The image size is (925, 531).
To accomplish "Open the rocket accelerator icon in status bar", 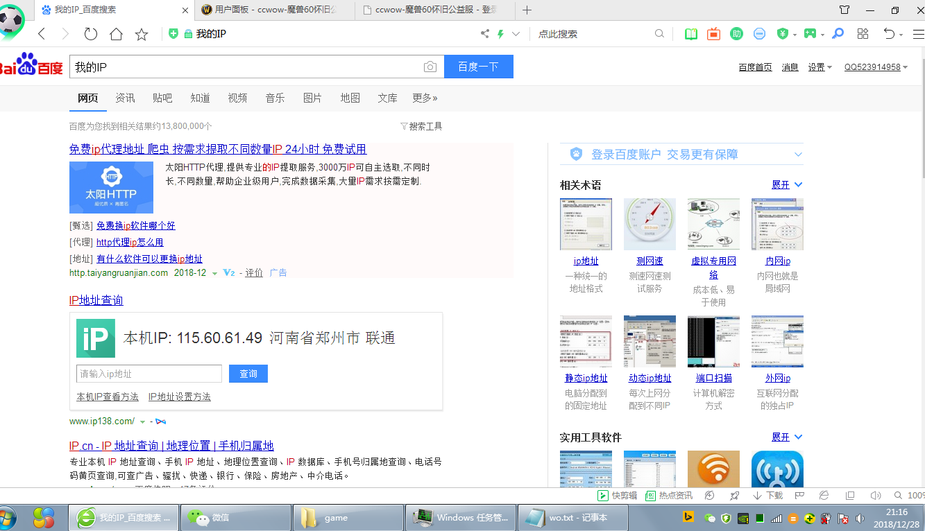I will point(734,496).
